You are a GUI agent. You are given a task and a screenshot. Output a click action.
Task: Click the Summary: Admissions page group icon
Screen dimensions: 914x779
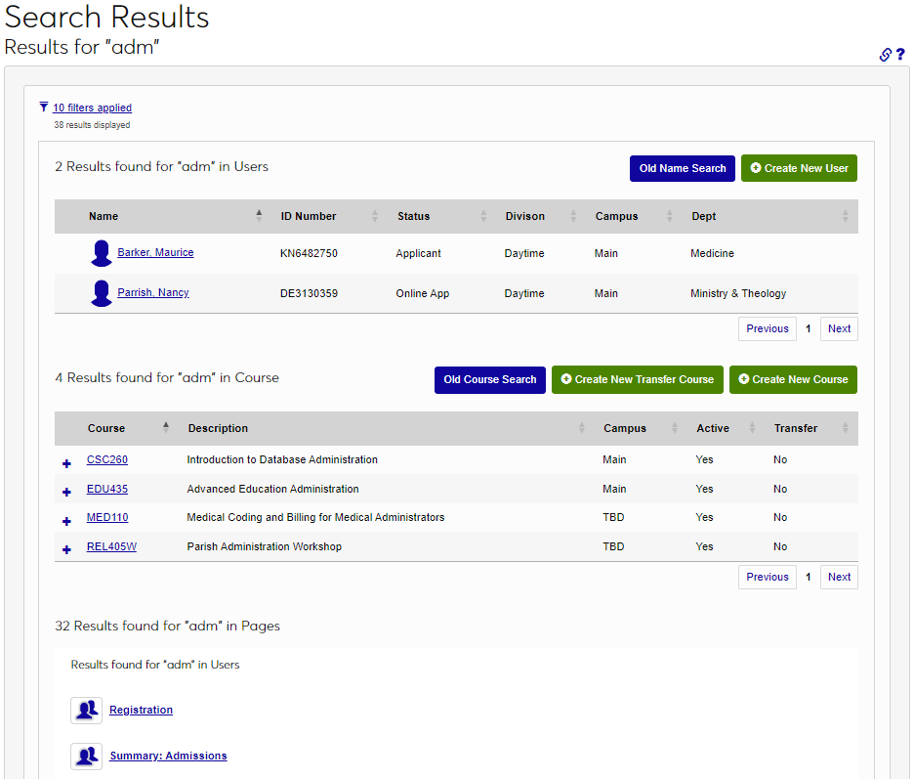86,756
